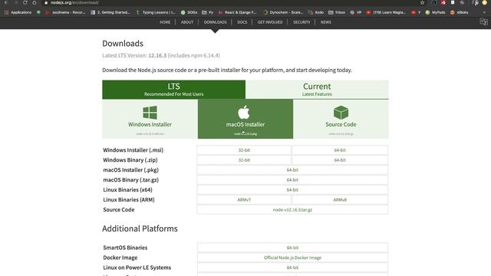Image resolution: width=491 pixels, height=276 pixels.
Task: Click the Additional Platforms heading
Action: [x=140, y=228]
